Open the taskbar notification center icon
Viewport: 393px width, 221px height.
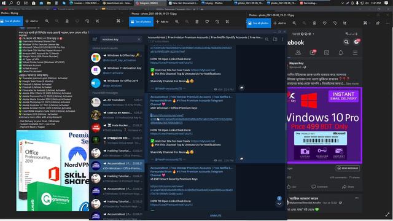[386, 3]
